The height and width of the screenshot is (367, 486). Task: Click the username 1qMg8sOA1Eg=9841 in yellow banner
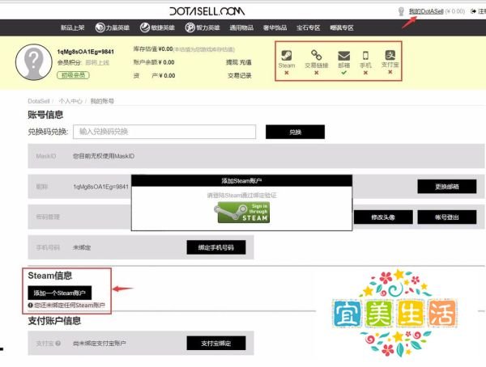(x=86, y=52)
